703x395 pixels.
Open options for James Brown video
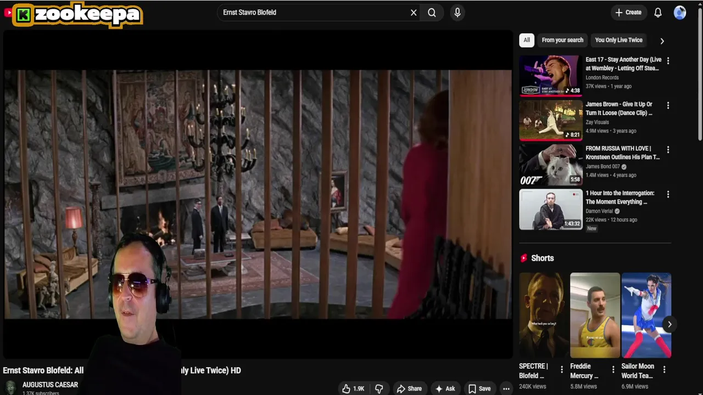[668, 105]
